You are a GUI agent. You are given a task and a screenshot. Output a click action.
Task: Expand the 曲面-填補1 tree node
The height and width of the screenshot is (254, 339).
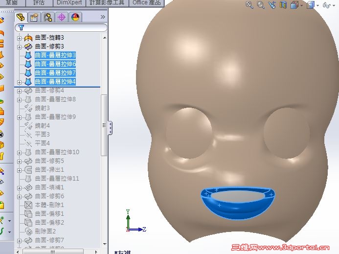click(19, 188)
